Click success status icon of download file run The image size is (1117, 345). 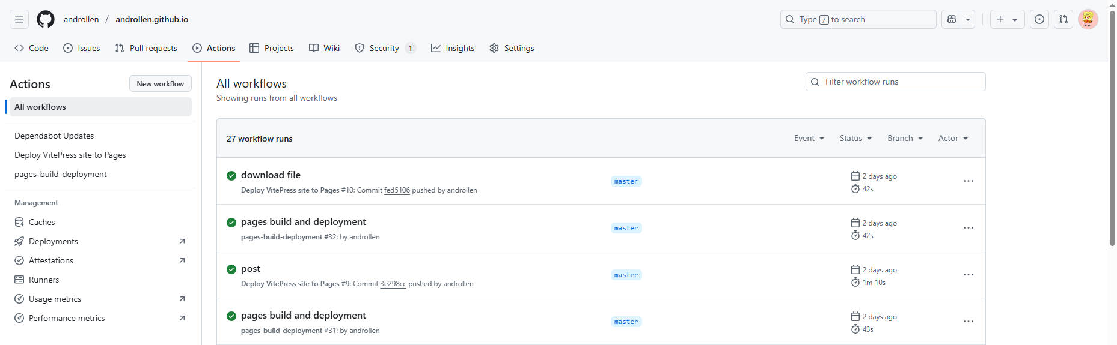(x=231, y=175)
